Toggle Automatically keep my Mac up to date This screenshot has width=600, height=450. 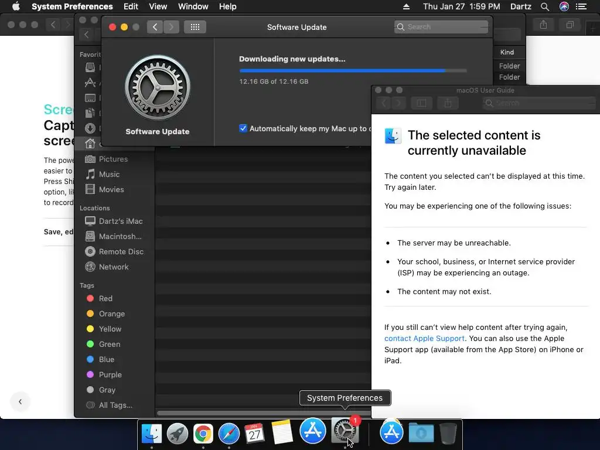pos(243,128)
